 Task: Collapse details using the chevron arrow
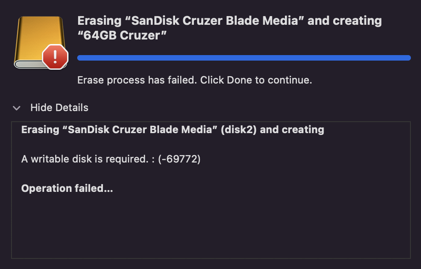[17, 108]
